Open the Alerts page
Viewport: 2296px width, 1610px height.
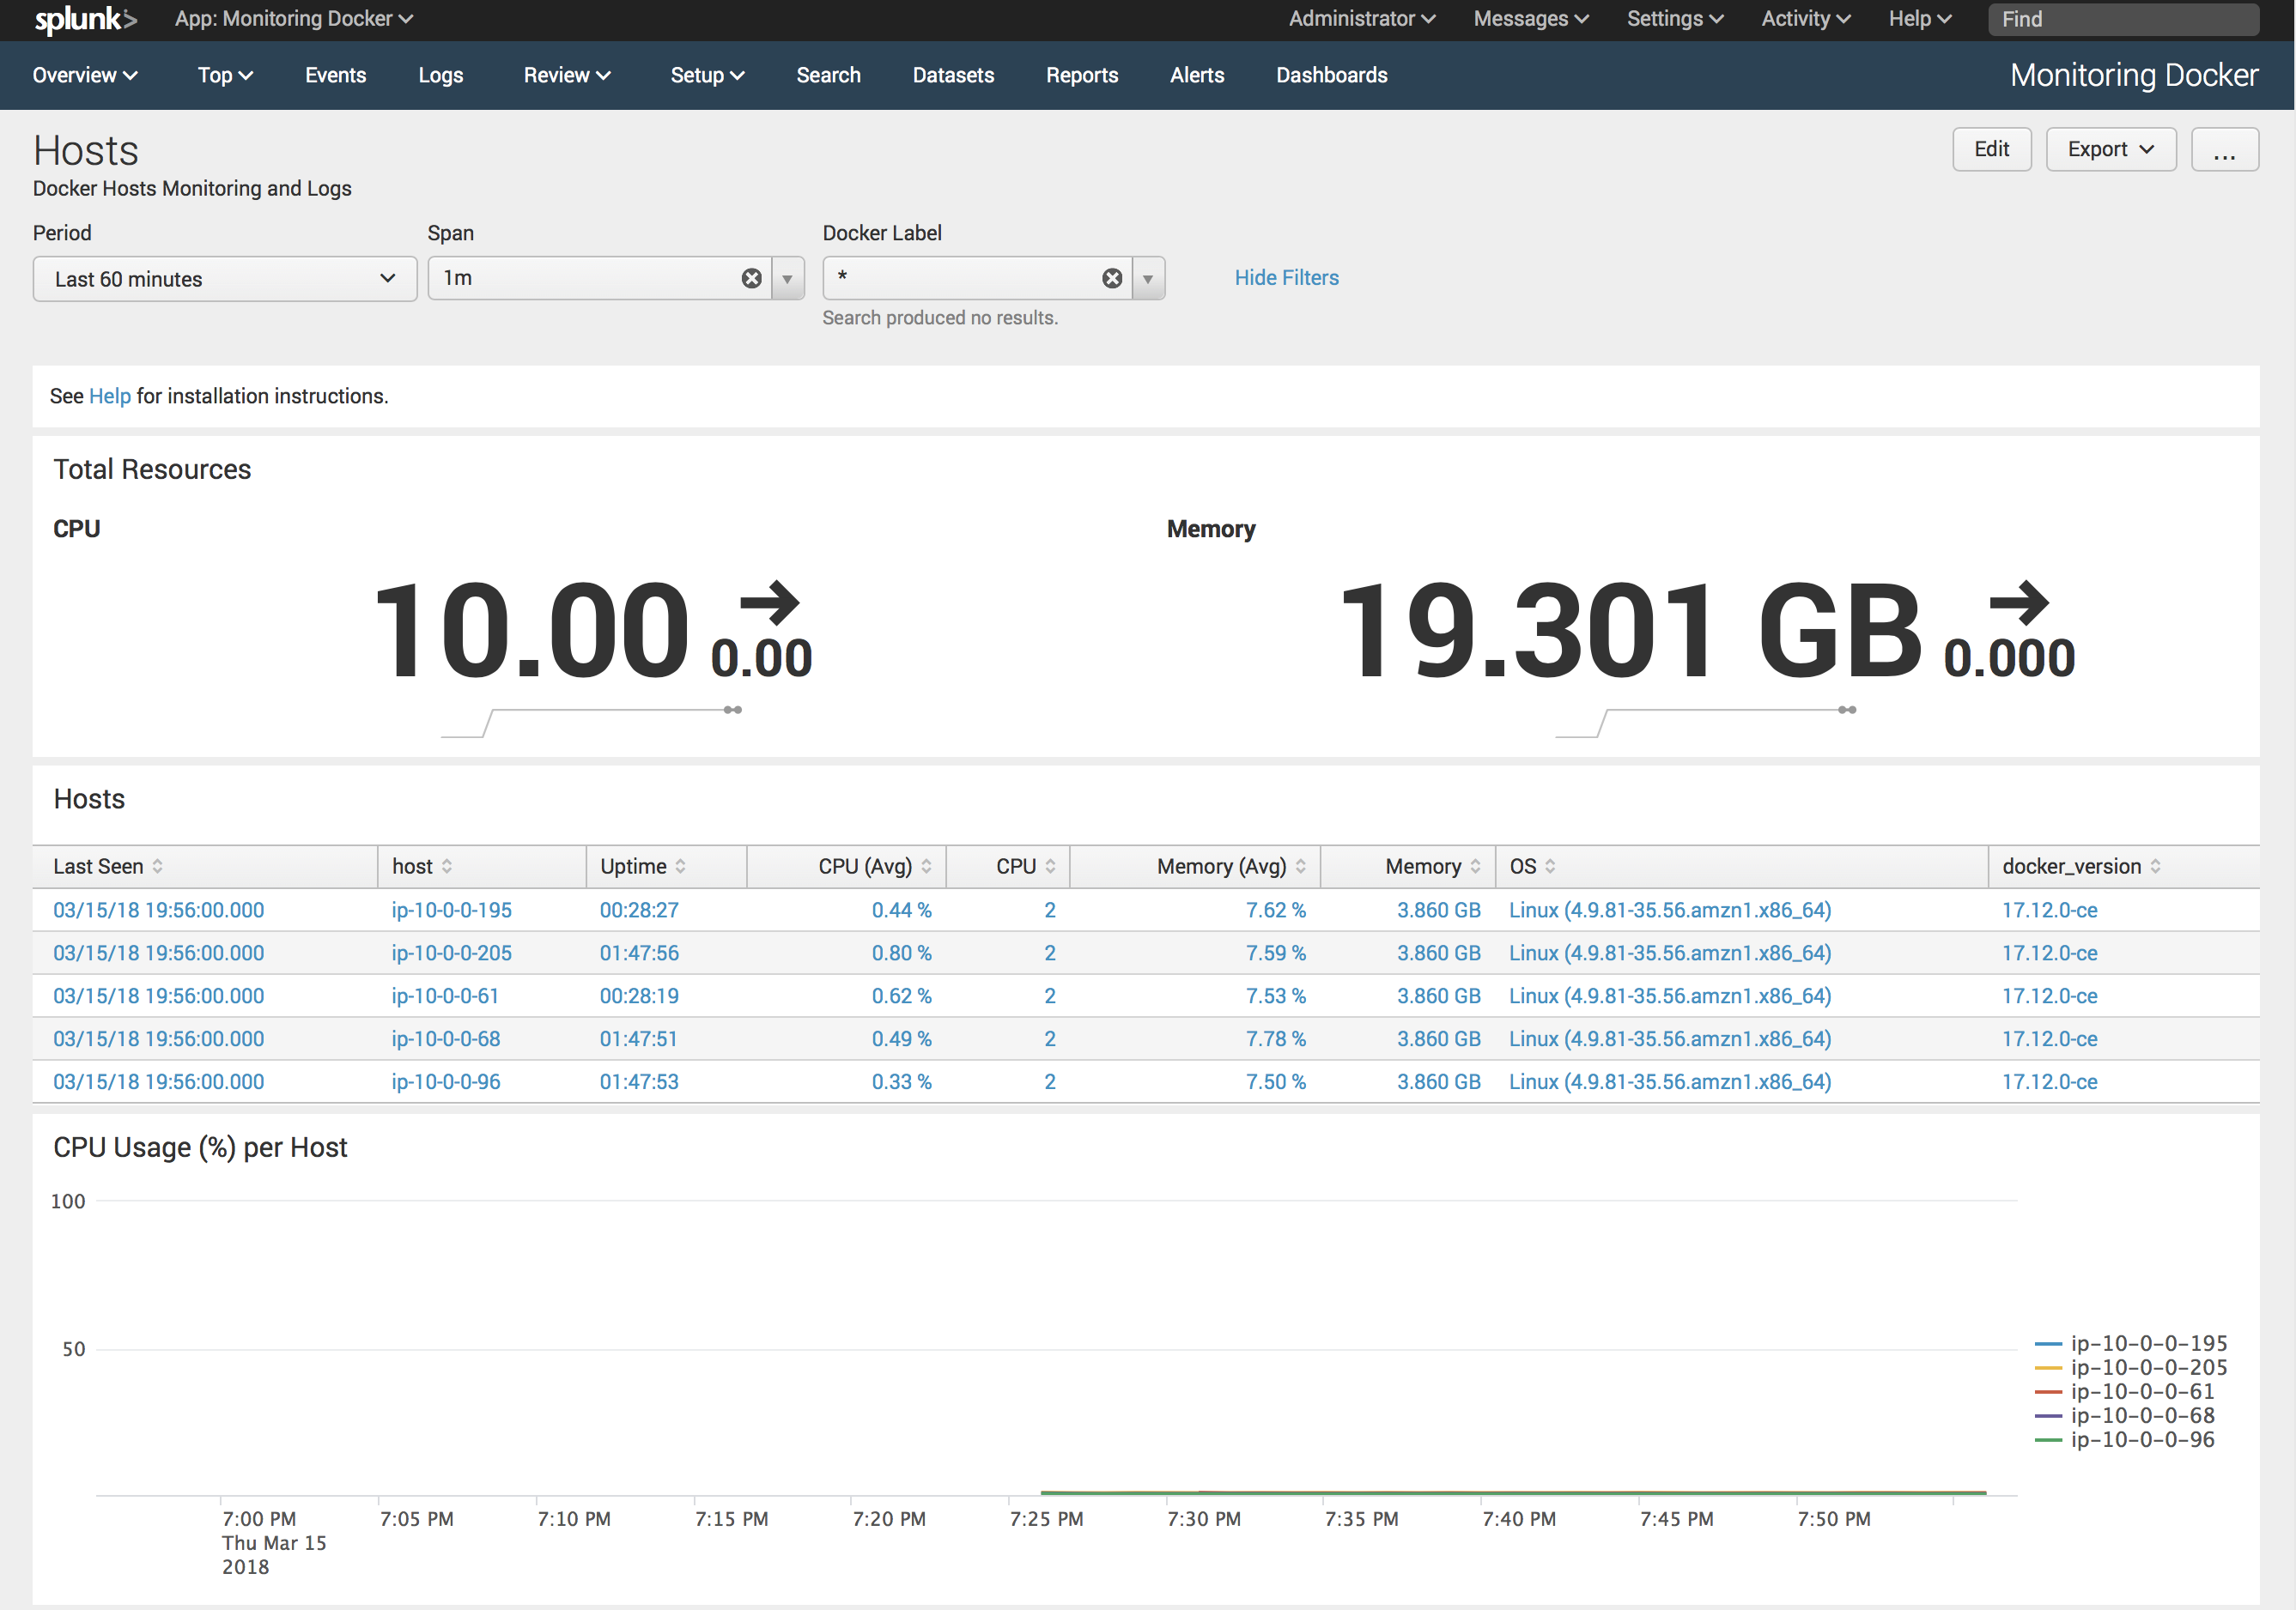click(1197, 75)
